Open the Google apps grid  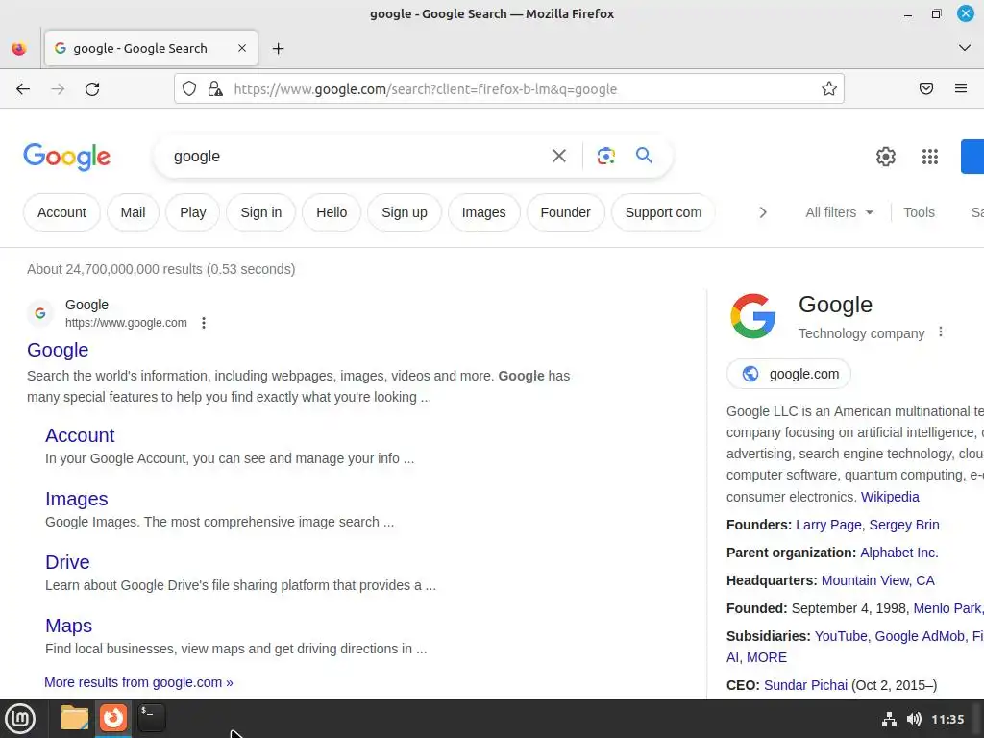(x=930, y=157)
